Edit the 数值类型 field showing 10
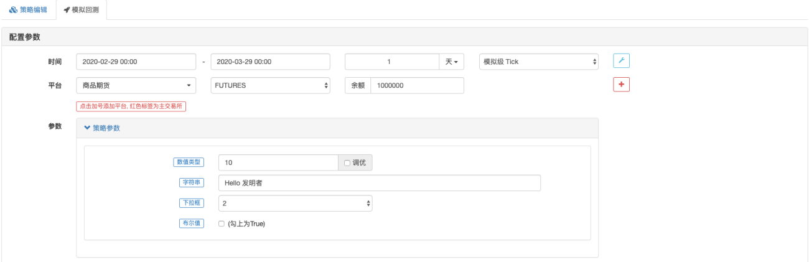Screen dimensions: 809x262 pos(278,162)
